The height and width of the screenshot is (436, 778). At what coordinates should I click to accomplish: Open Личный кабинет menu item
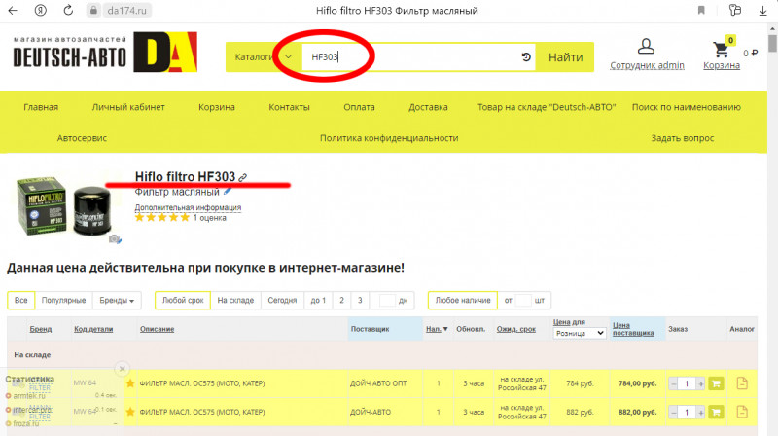pyautogui.click(x=128, y=107)
